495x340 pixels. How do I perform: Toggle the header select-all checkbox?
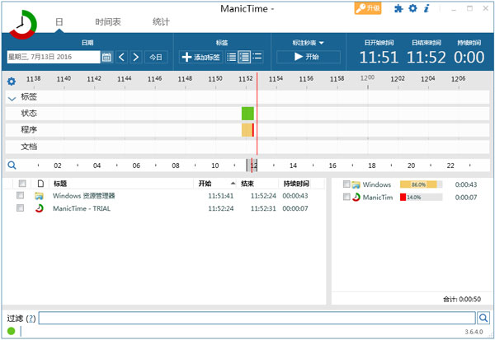[x=22, y=184]
